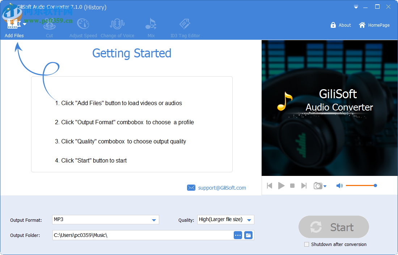The width and height of the screenshot is (398, 255).
Task: Click the browse folder icon for output path
Action: pyautogui.click(x=248, y=235)
